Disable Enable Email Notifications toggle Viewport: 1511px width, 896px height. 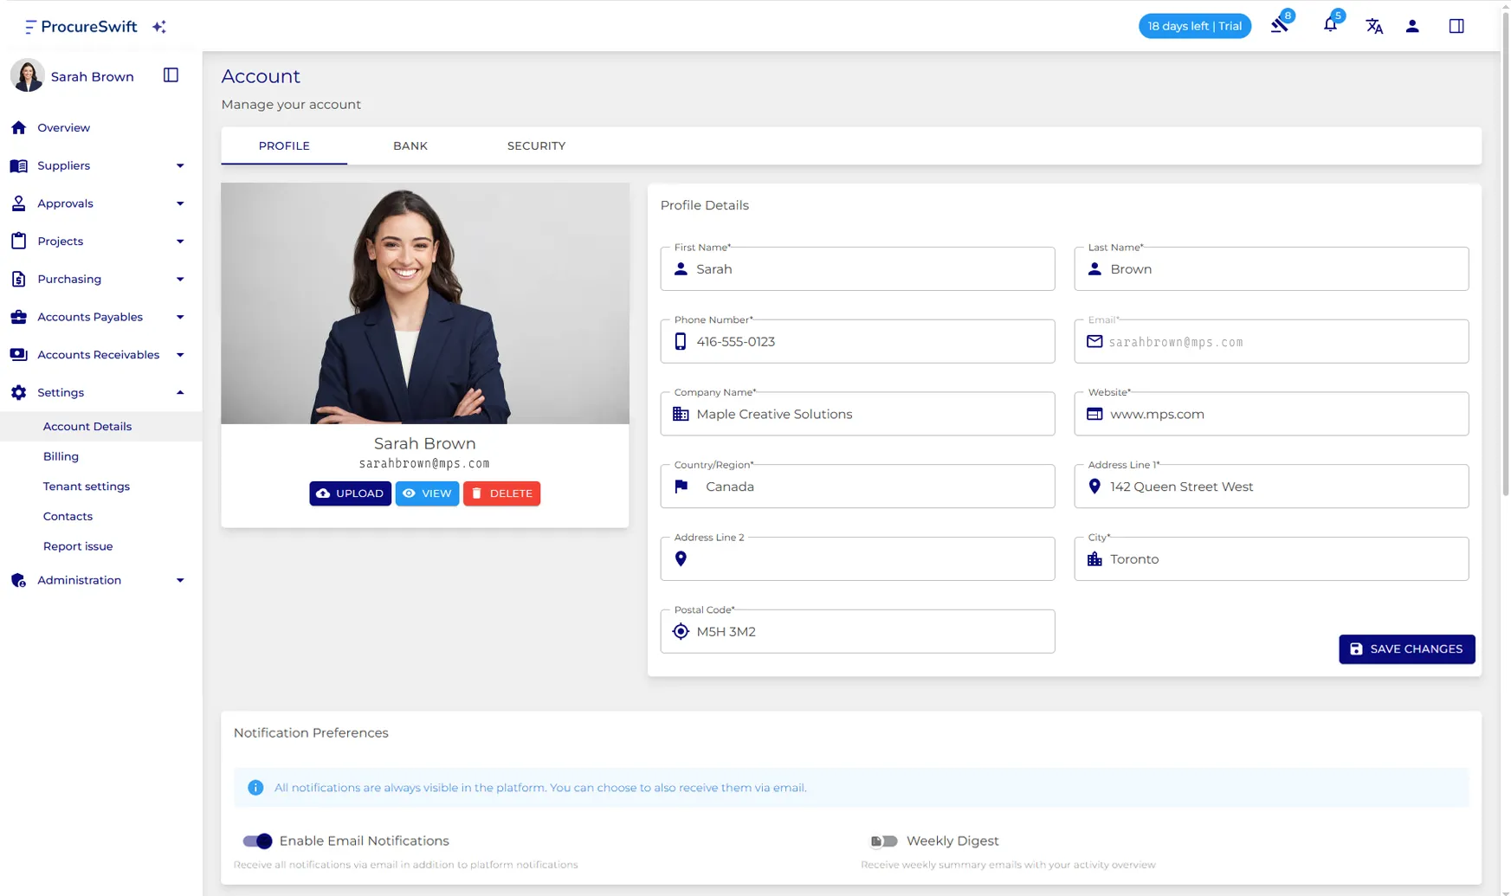point(257,841)
